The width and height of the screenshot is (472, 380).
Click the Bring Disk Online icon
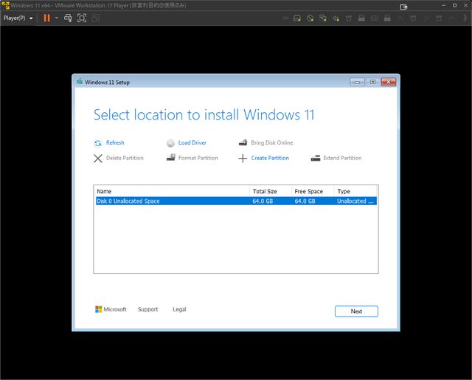click(243, 143)
